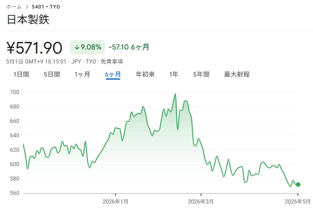
Task: Click the ¥571.90 price value
Action: [x=34, y=48]
